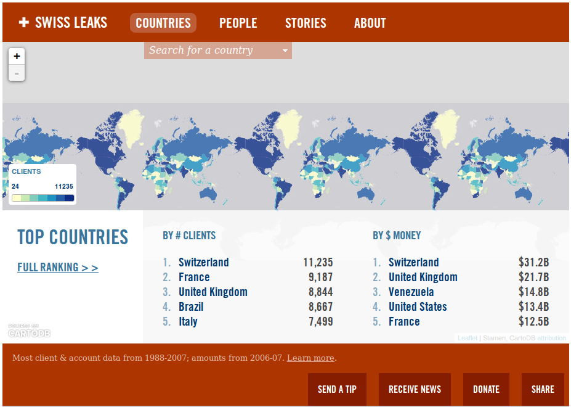This screenshot has width=571, height=407.
Task: Click the Send a Tip button
Action: click(x=337, y=389)
